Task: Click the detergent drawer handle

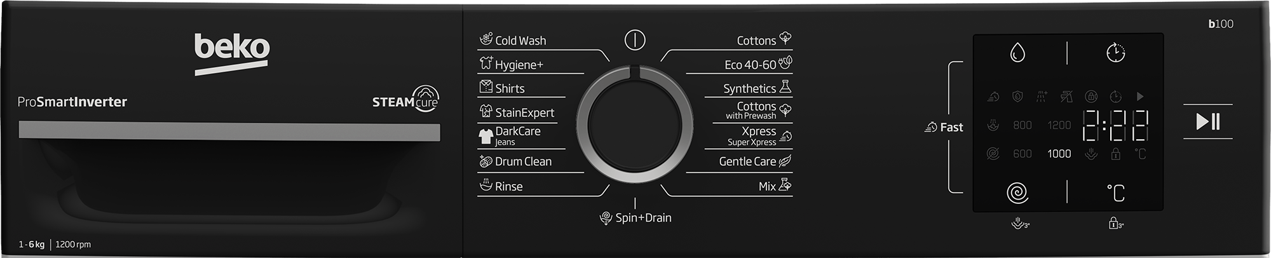Action: [229, 132]
